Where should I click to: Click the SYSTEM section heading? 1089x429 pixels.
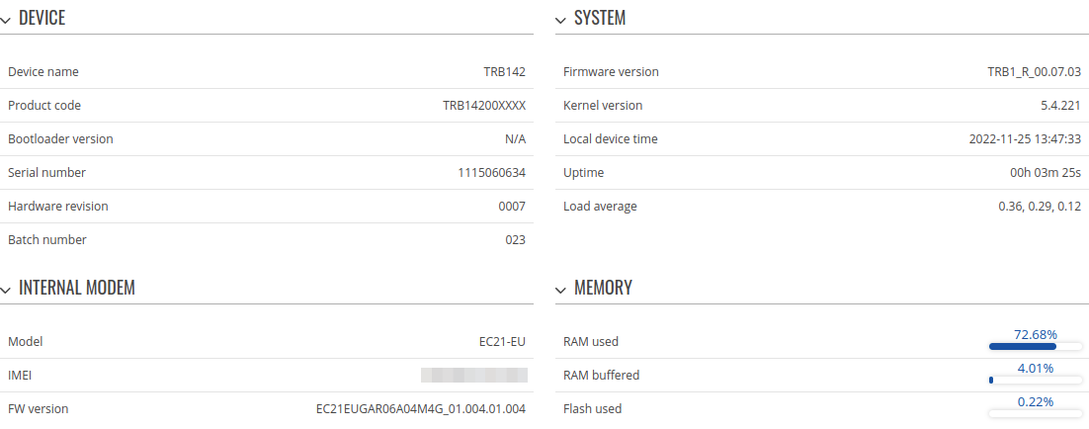(x=599, y=19)
